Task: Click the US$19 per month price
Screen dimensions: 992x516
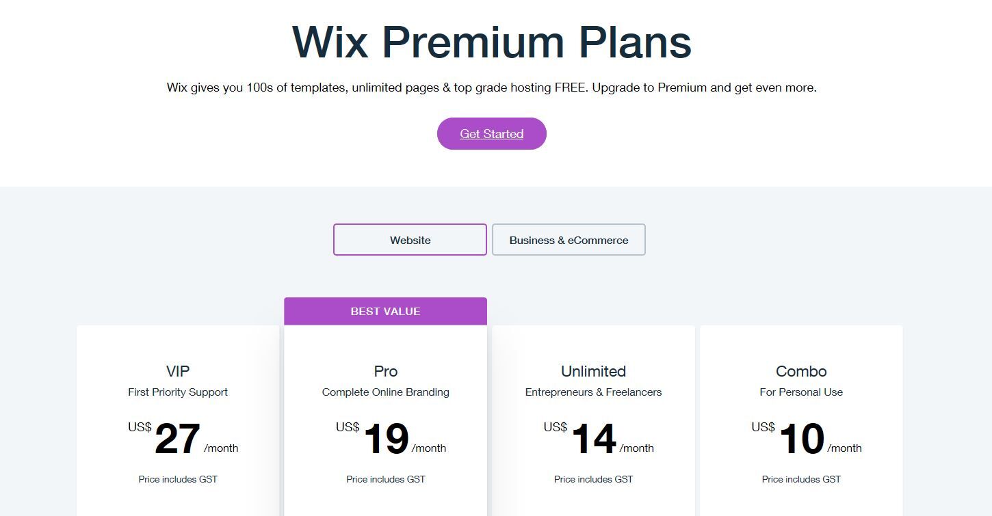Action: [391, 439]
